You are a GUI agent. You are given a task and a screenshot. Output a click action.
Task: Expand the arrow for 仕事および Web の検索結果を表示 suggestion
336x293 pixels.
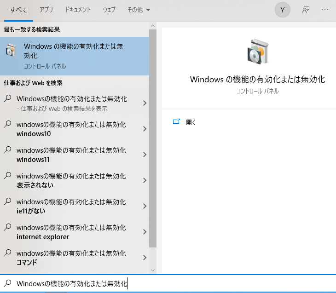click(x=145, y=103)
